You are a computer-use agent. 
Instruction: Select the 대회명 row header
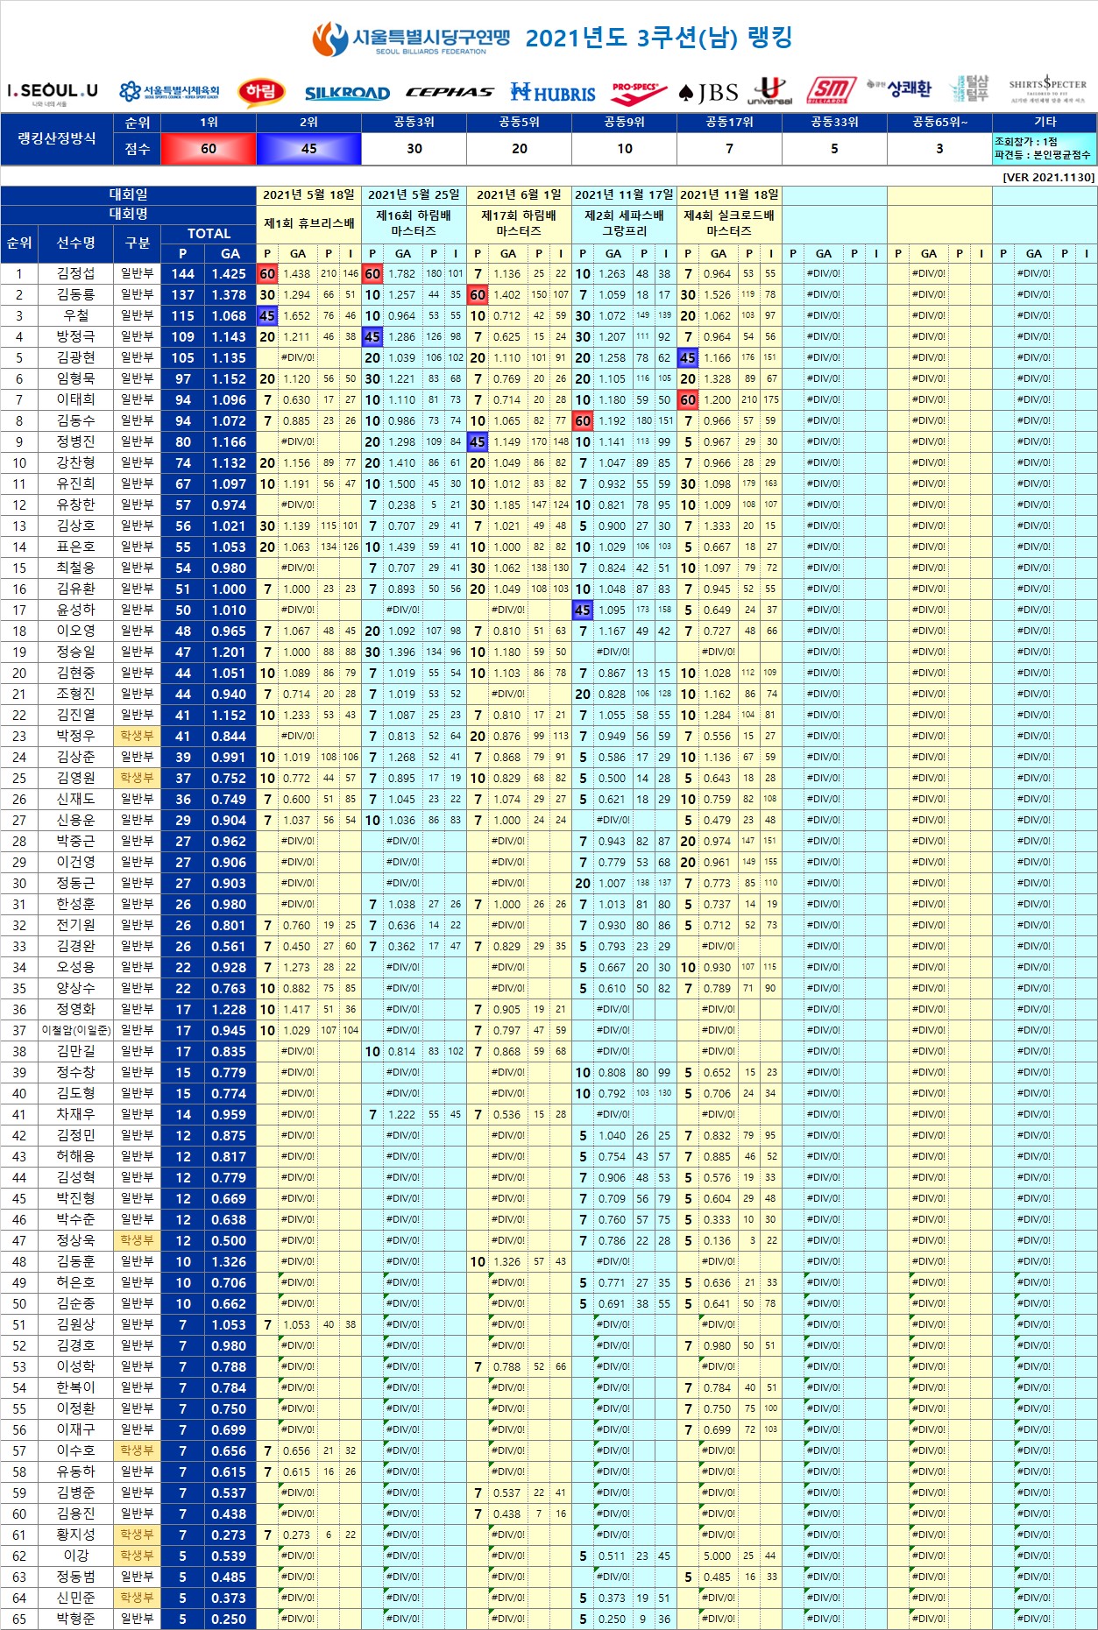coord(129,214)
